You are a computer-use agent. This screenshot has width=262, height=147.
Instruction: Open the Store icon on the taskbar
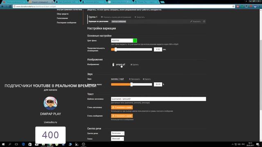[30, 144]
